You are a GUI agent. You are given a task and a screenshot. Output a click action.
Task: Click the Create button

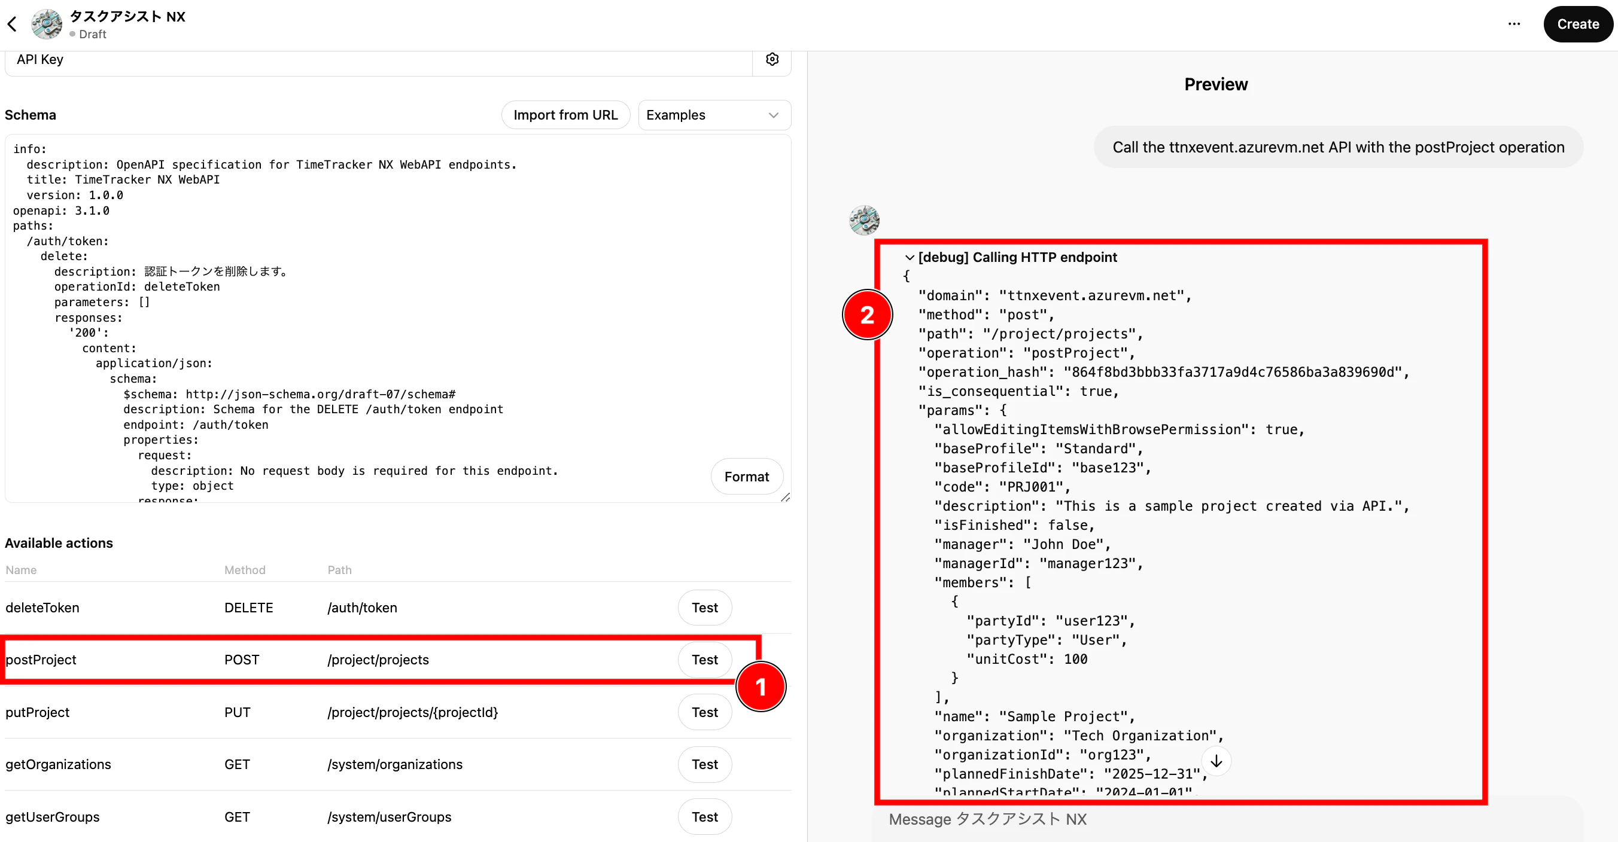click(x=1577, y=24)
